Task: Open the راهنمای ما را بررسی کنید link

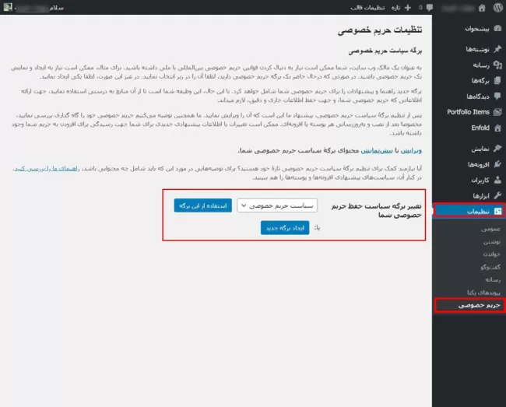Action: [x=47, y=168]
